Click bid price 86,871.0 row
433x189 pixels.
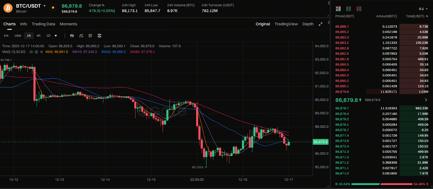coord(382,173)
